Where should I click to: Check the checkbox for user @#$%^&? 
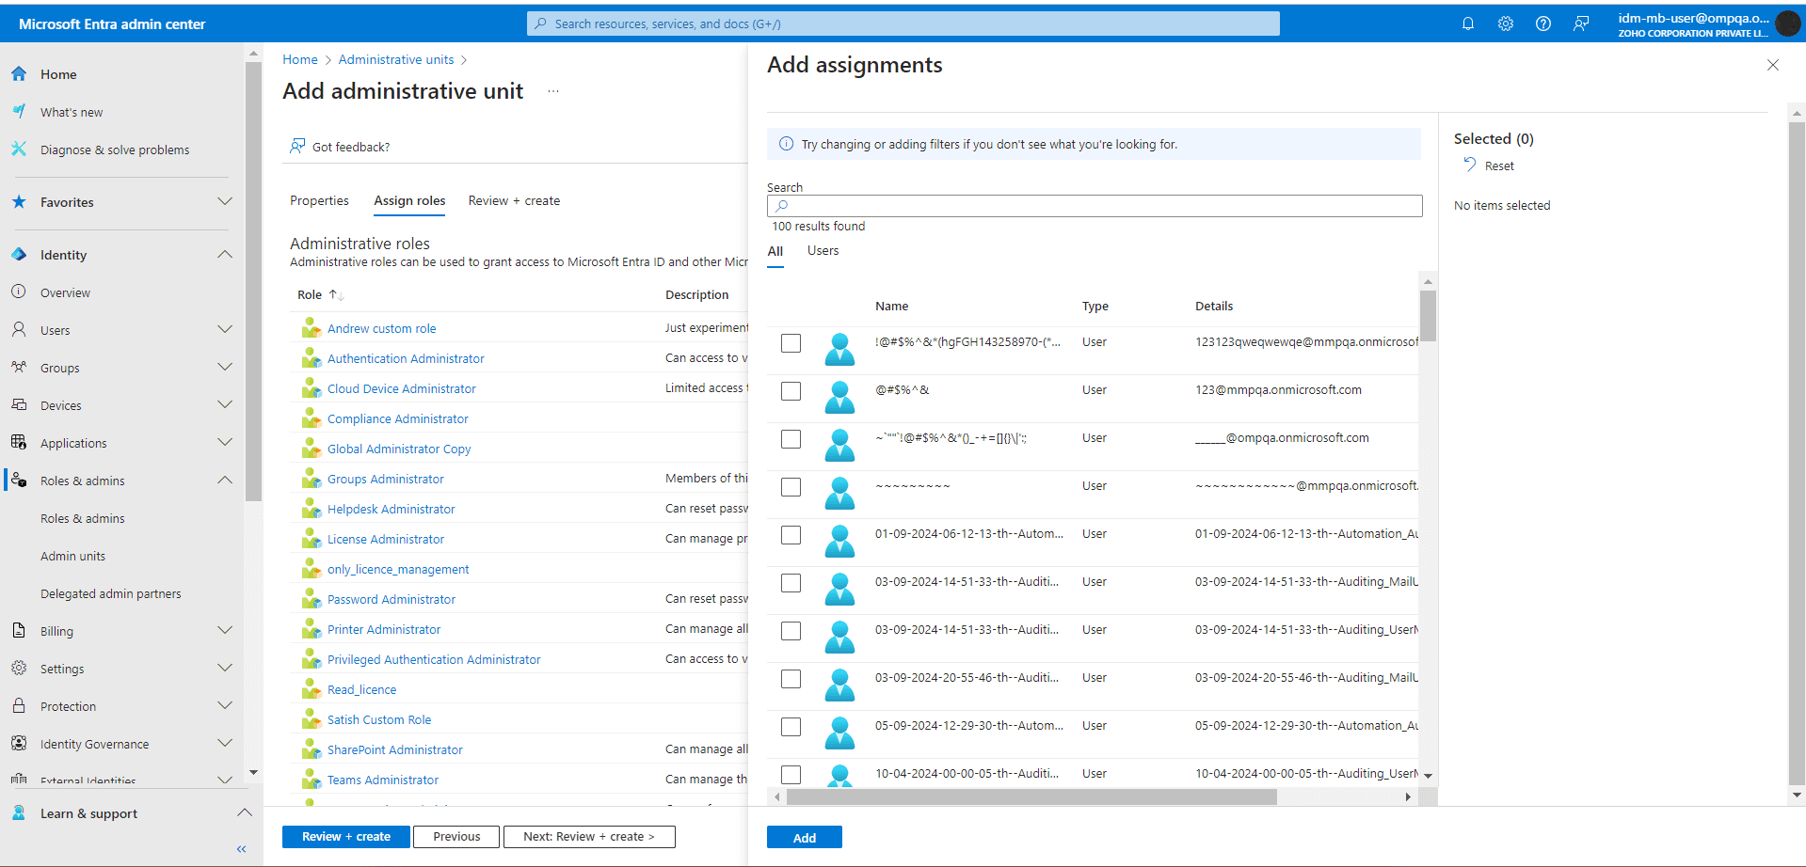(x=791, y=391)
